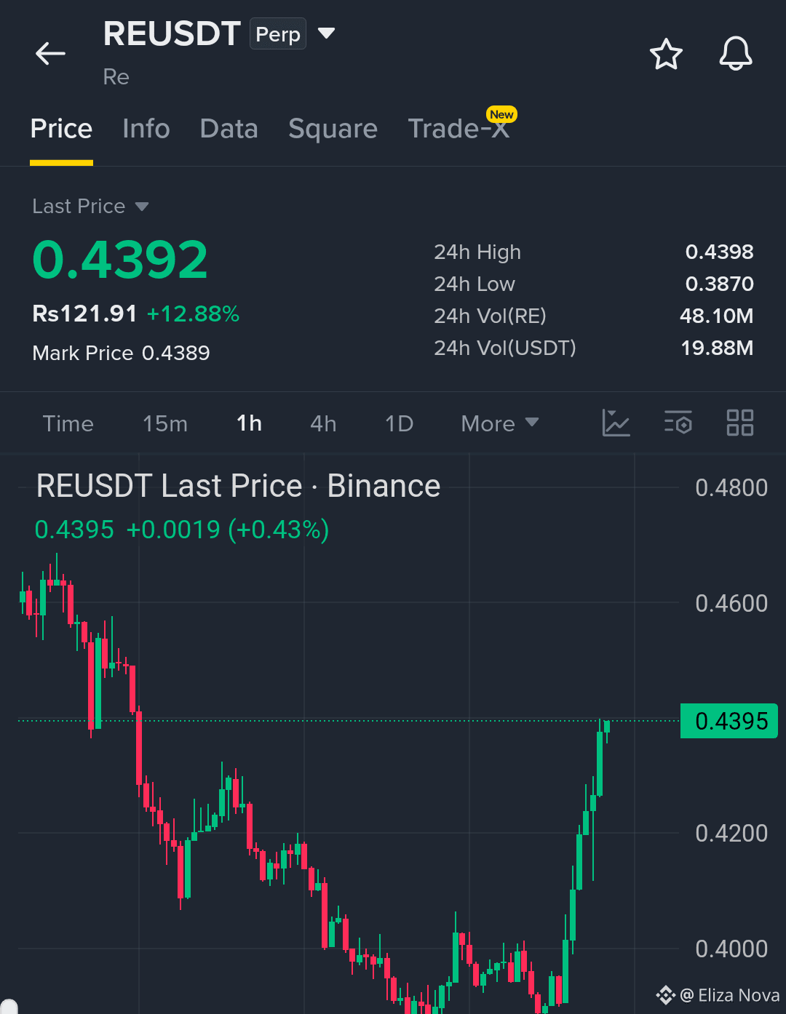Tap the 24h Vol(RE) value 48.10M
The height and width of the screenshot is (1014, 786).
click(x=716, y=316)
